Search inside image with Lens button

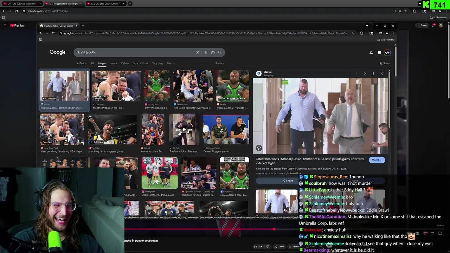tap(259, 148)
